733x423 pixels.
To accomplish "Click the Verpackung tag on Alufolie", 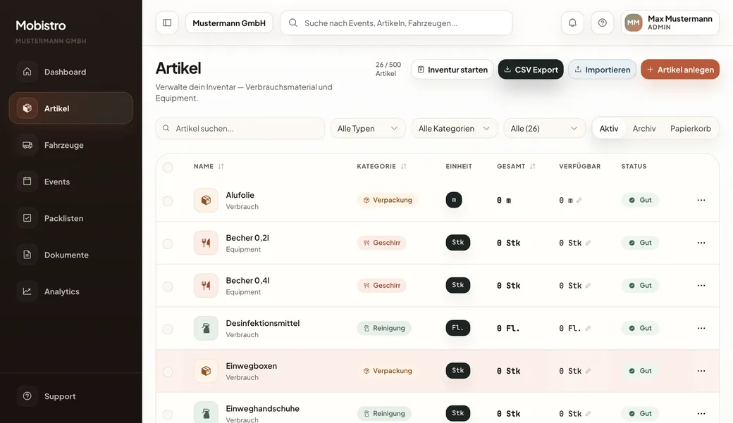I will (x=388, y=201).
